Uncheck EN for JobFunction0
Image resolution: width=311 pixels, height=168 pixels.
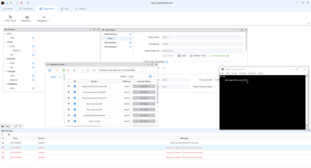pyautogui.click(x=75, y=121)
